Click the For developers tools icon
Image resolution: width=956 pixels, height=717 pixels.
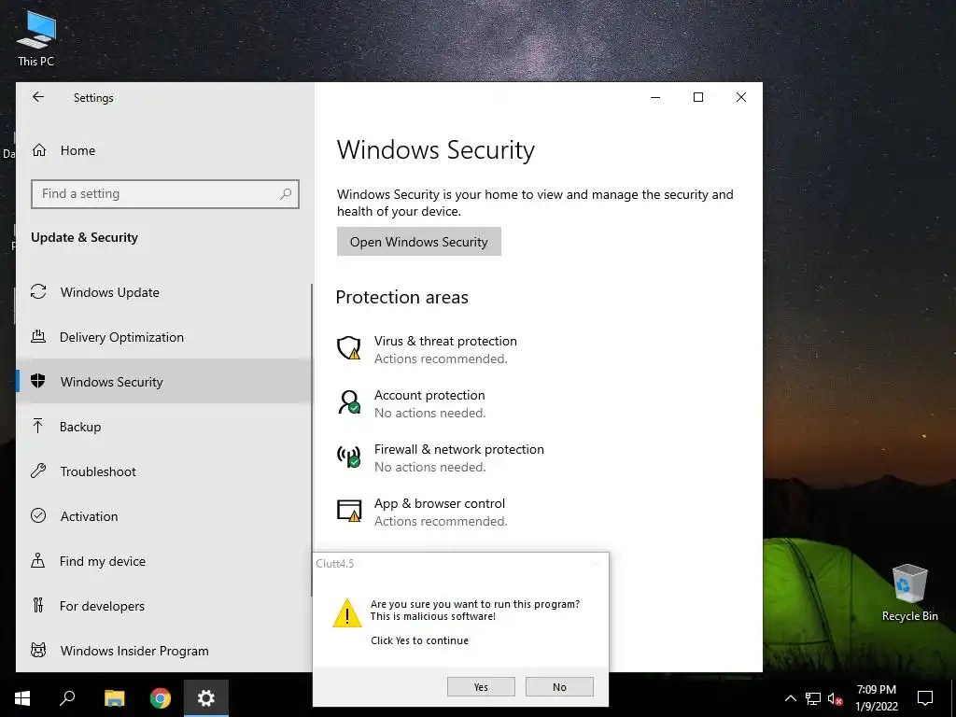click(x=38, y=605)
